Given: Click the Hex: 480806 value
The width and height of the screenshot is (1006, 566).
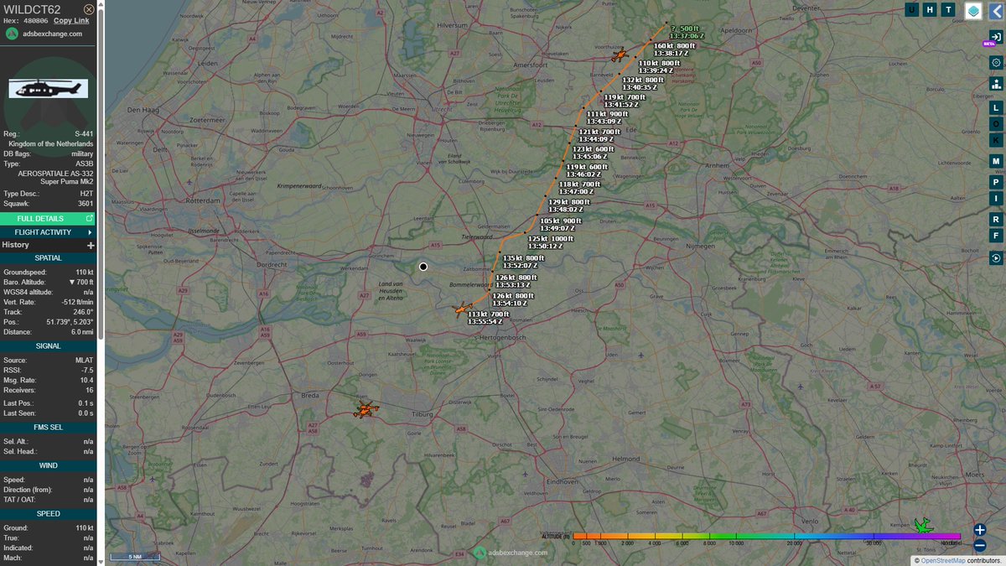Looking at the screenshot, I should tap(35, 20).
